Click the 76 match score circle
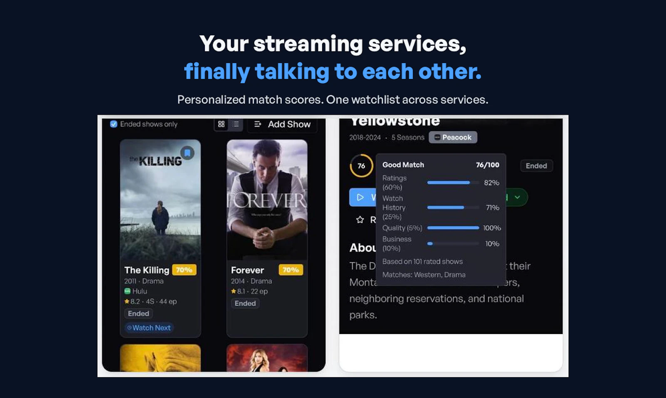 point(361,166)
